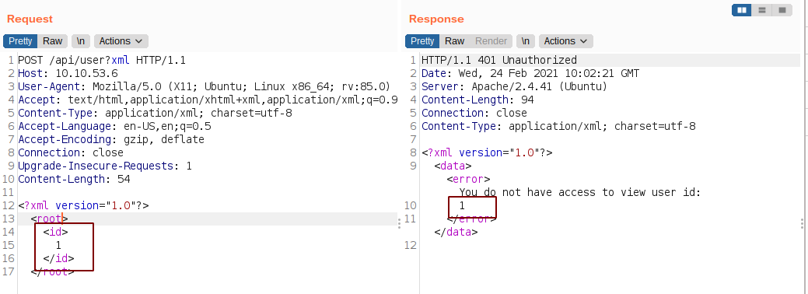
Task: Place the cursor in the root tag line
Action: 206,219
